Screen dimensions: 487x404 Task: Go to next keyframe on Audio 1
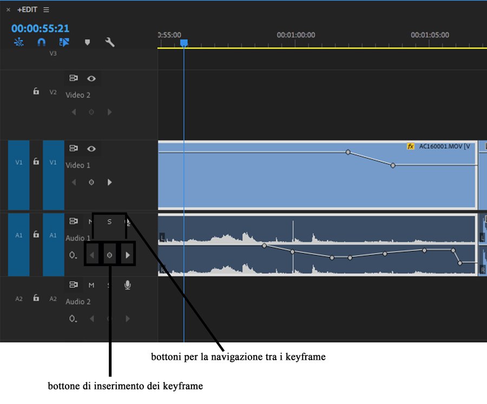127,255
